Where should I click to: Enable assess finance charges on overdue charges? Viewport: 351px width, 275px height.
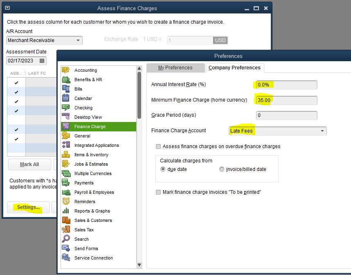[x=158, y=146]
